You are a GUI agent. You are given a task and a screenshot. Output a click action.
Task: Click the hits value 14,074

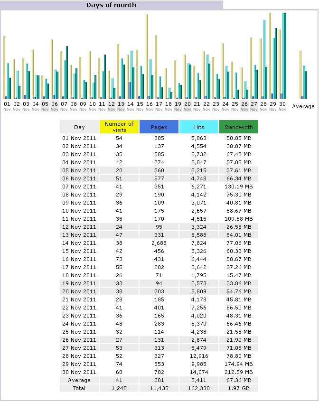(199, 372)
